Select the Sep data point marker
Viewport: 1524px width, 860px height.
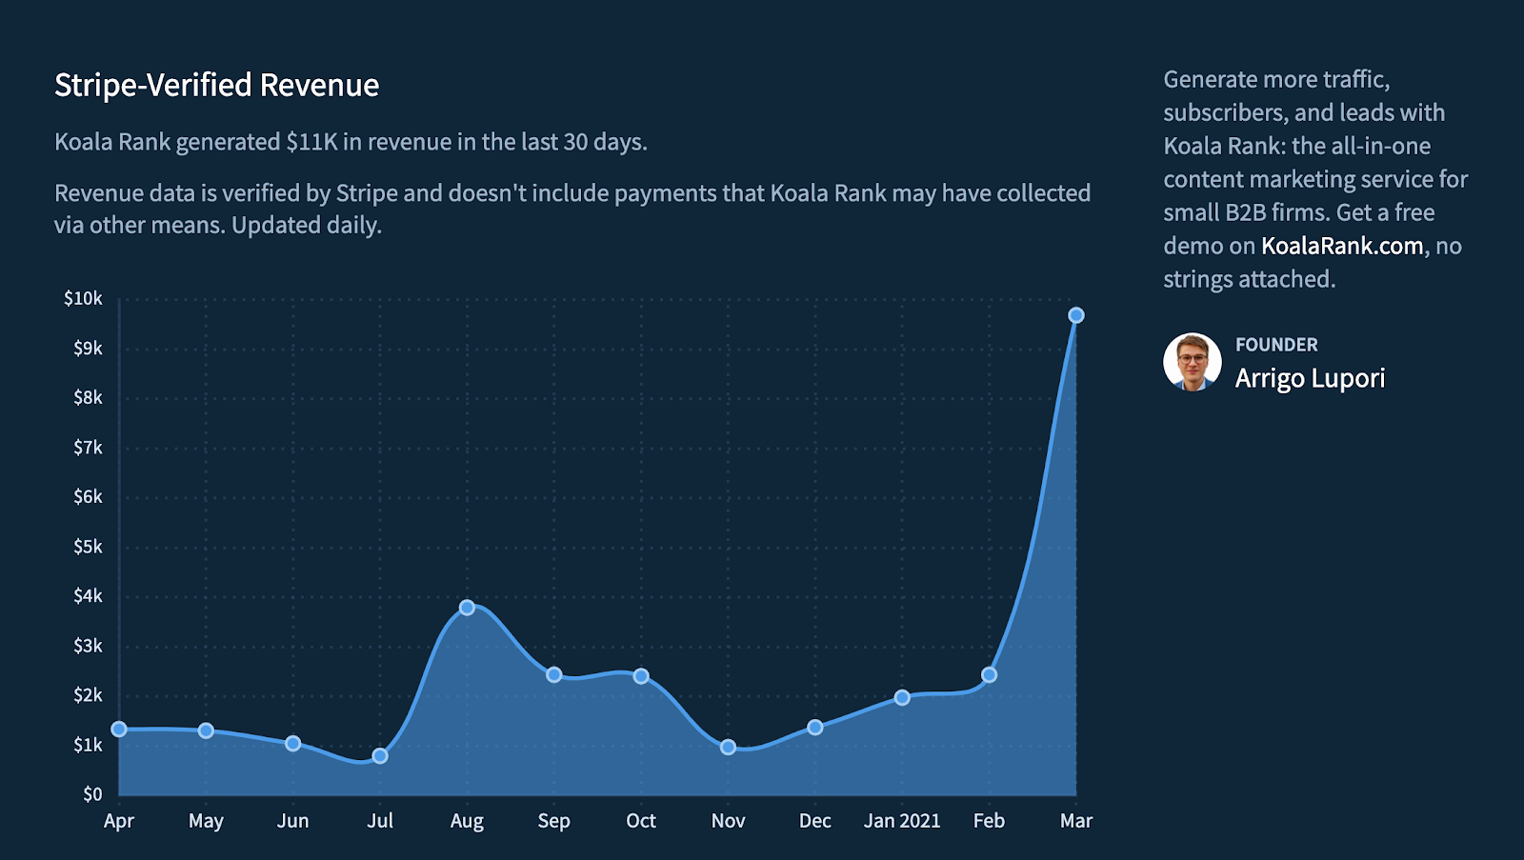(x=554, y=675)
